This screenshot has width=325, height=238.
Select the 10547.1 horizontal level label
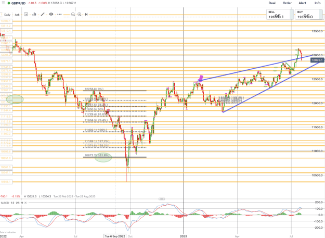tap(6, 172)
